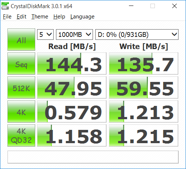Screen dimensions: 186x169
Task: Click the 512K write result 59.55
Action: coord(143,87)
